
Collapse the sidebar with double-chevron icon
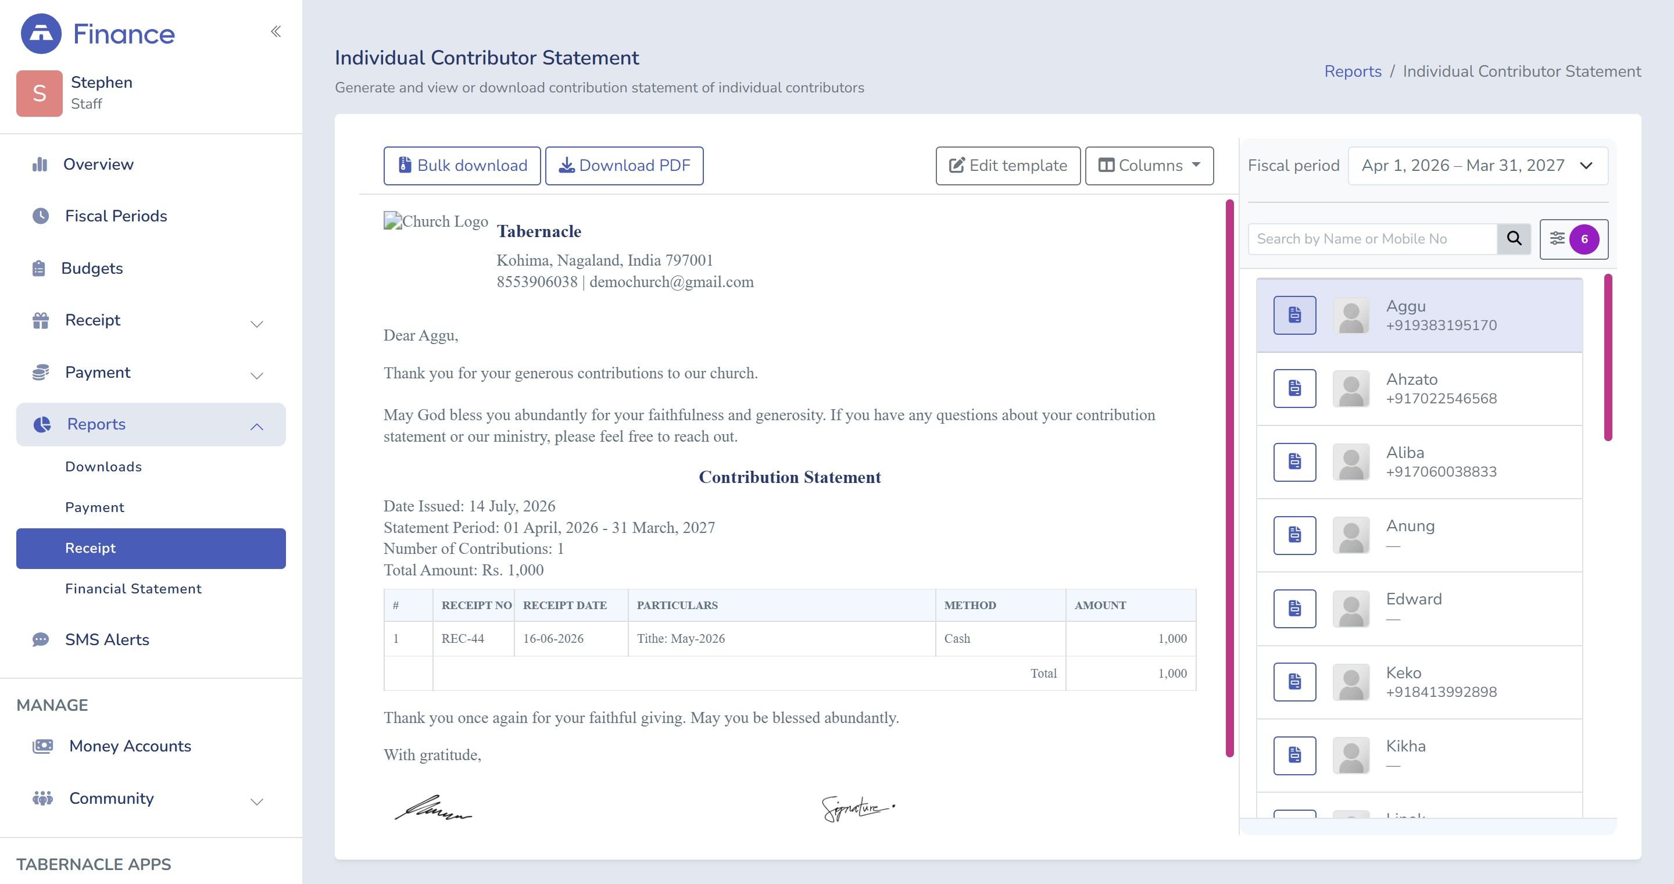(x=276, y=31)
